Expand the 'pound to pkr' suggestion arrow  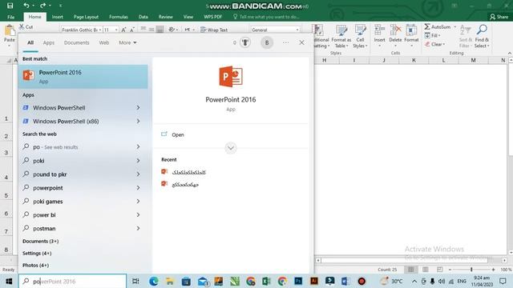pyautogui.click(x=138, y=174)
